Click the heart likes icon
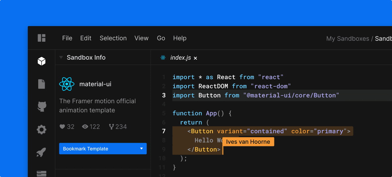This screenshot has width=392, height=177. click(x=62, y=127)
